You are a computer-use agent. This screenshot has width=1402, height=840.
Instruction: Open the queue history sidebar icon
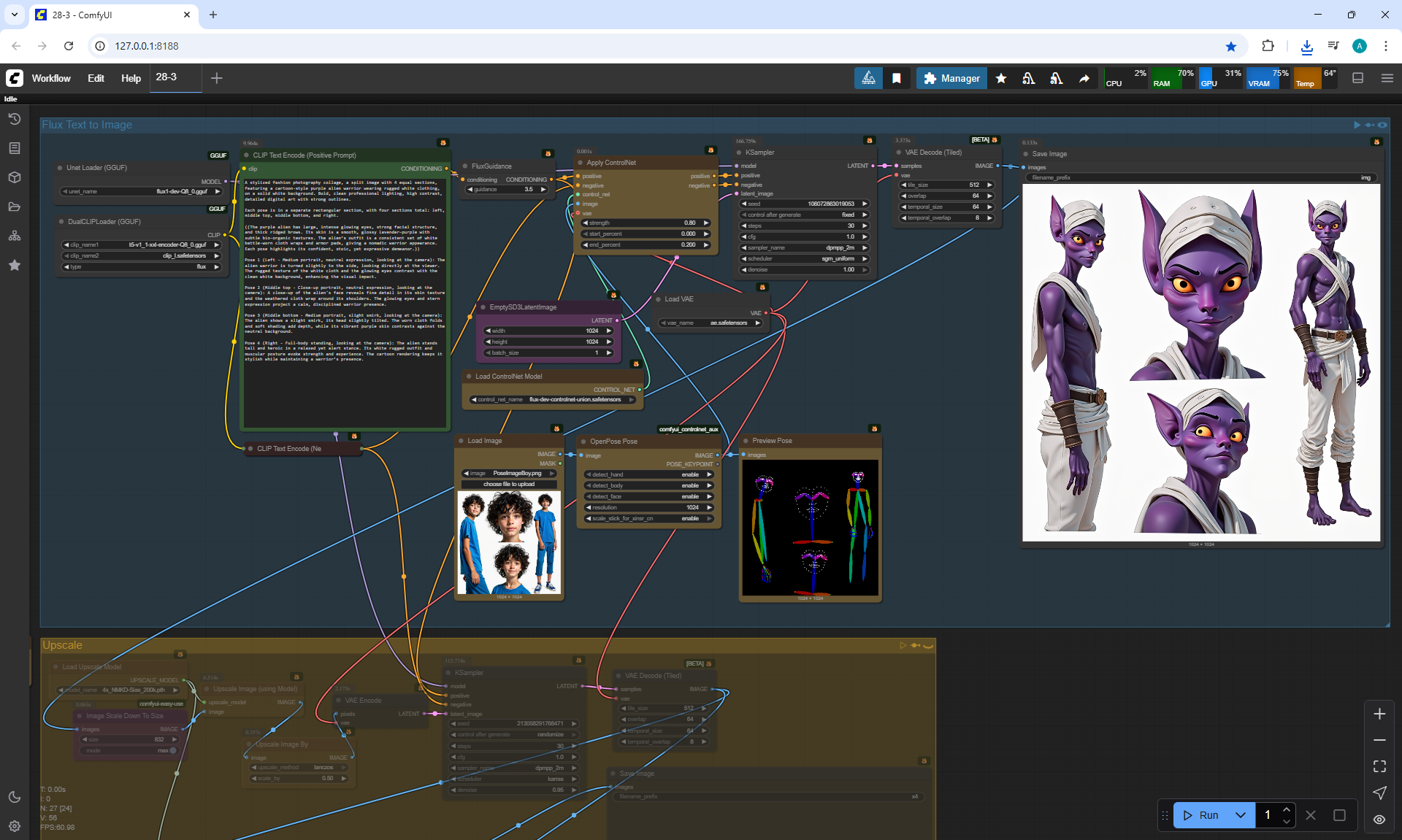click(x=15, y=119)
